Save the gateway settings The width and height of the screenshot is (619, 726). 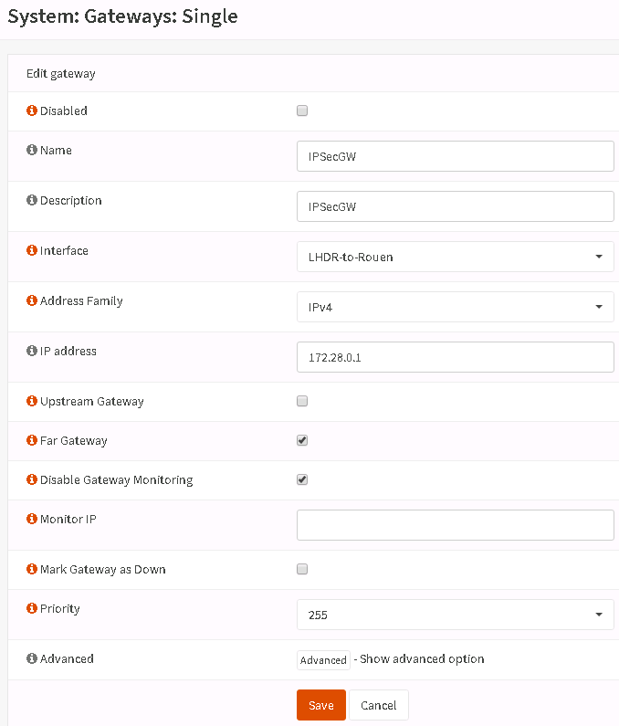click(320, 705)
